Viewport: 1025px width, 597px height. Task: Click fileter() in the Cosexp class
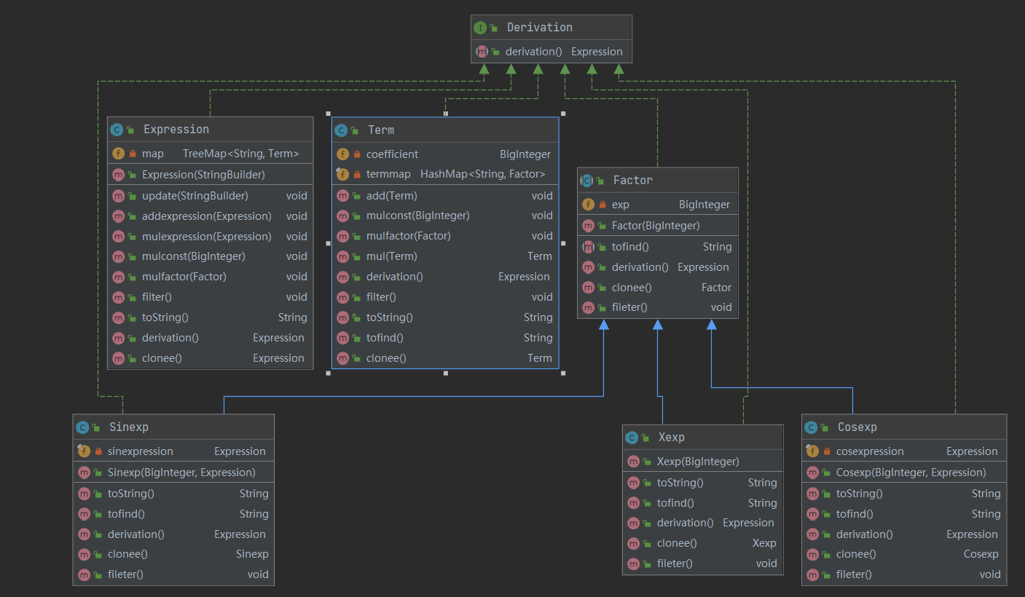point(854,574)
